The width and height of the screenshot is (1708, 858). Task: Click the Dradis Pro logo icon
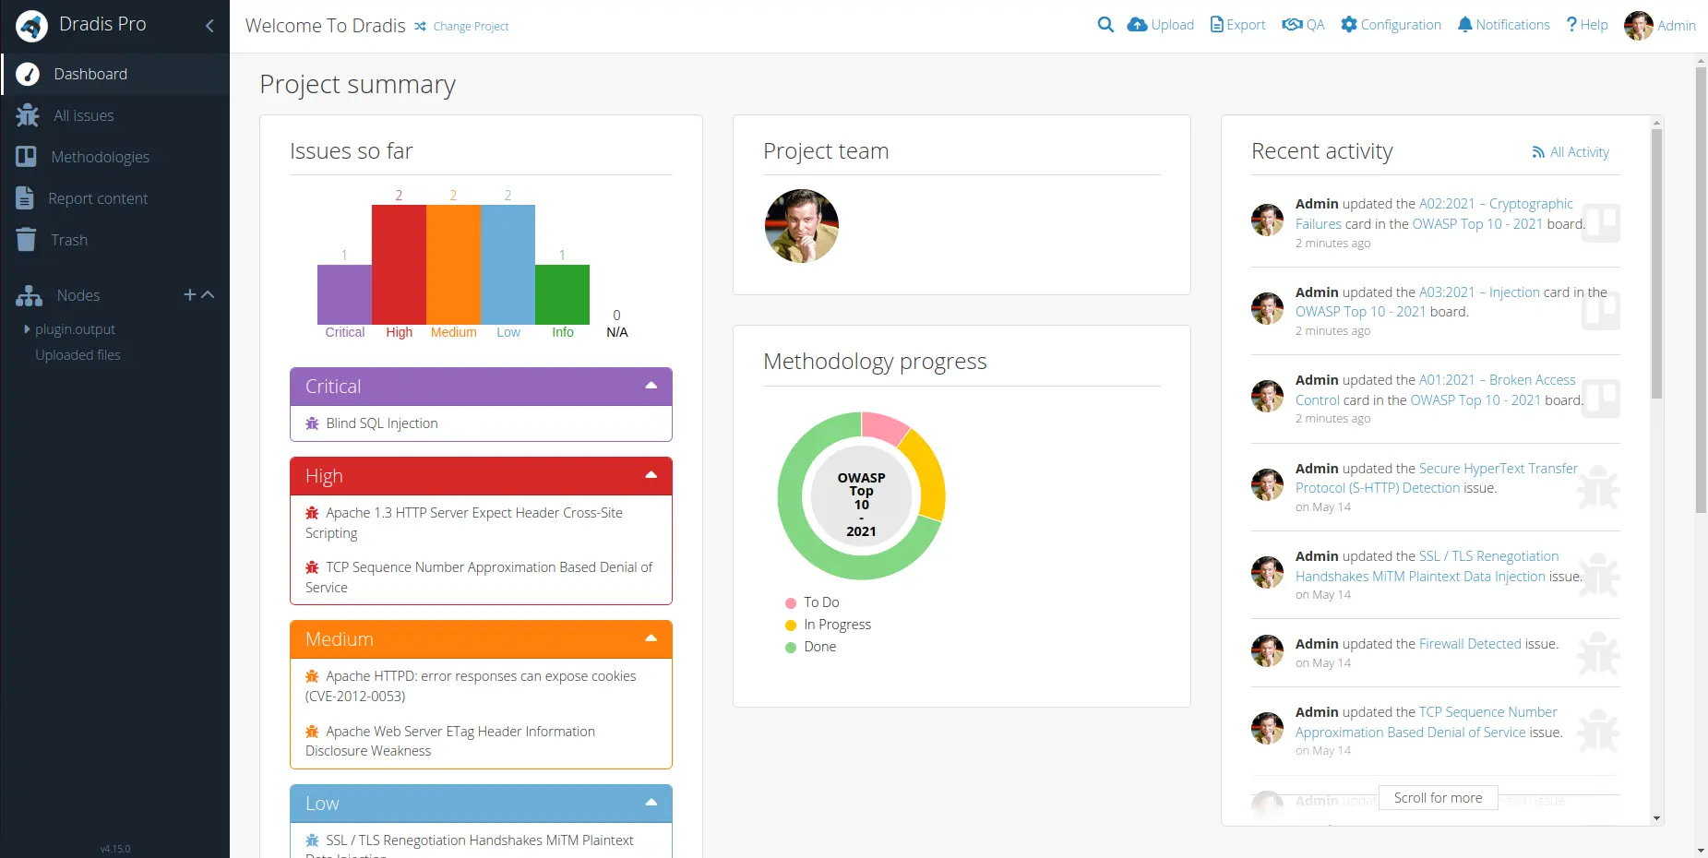click(x=31, y=26)
